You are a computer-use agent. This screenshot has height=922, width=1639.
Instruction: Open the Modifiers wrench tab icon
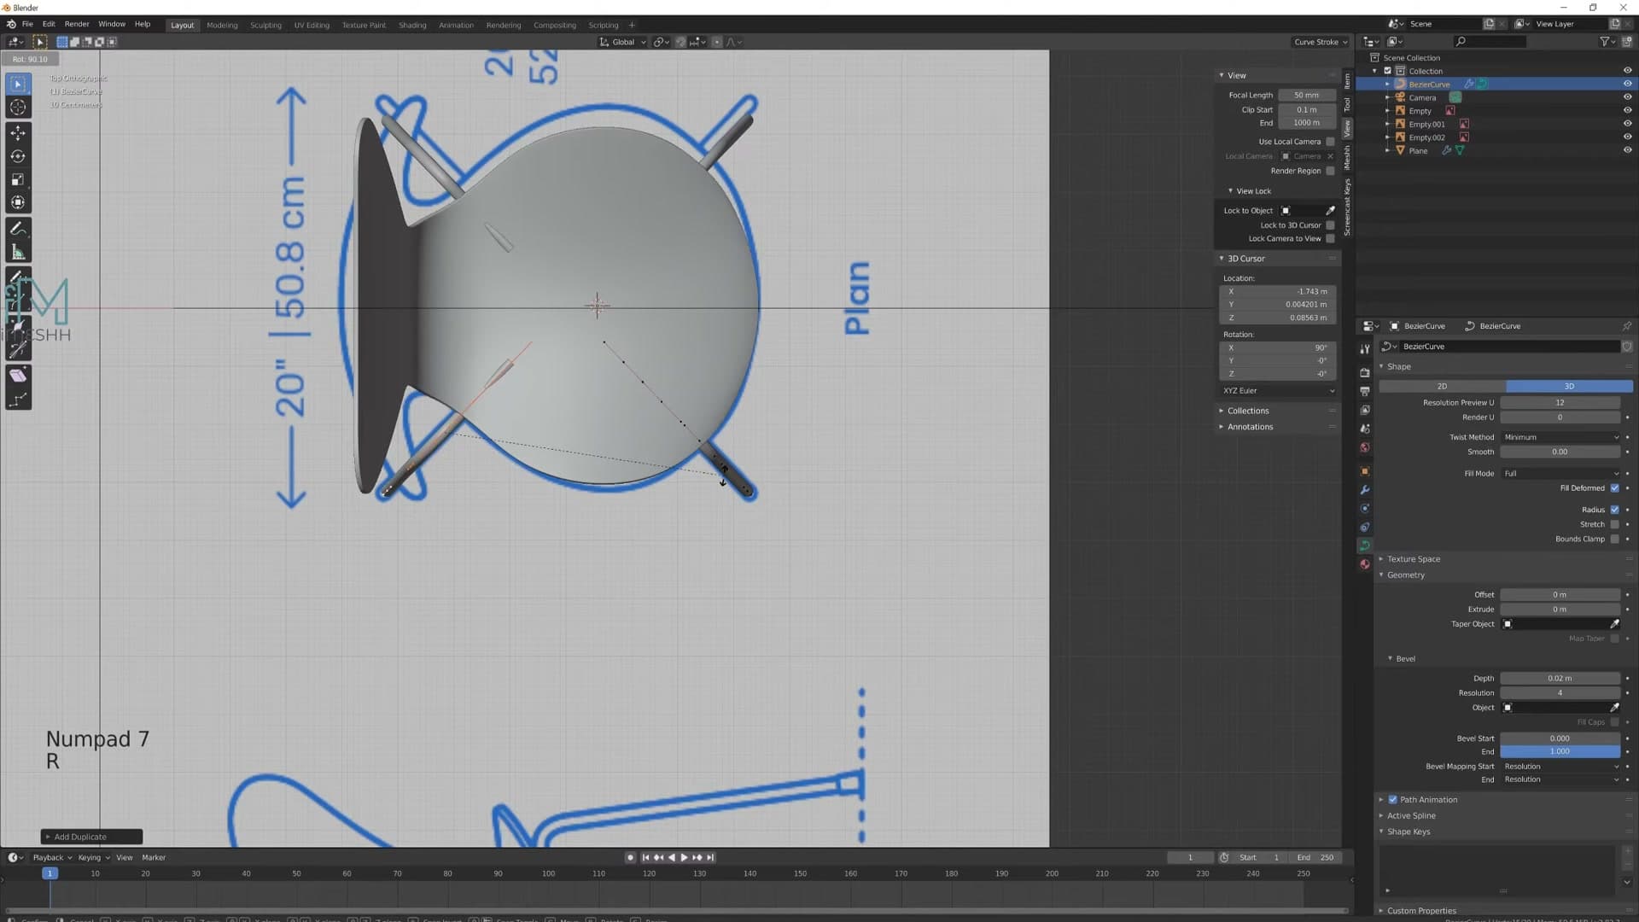1365,490
